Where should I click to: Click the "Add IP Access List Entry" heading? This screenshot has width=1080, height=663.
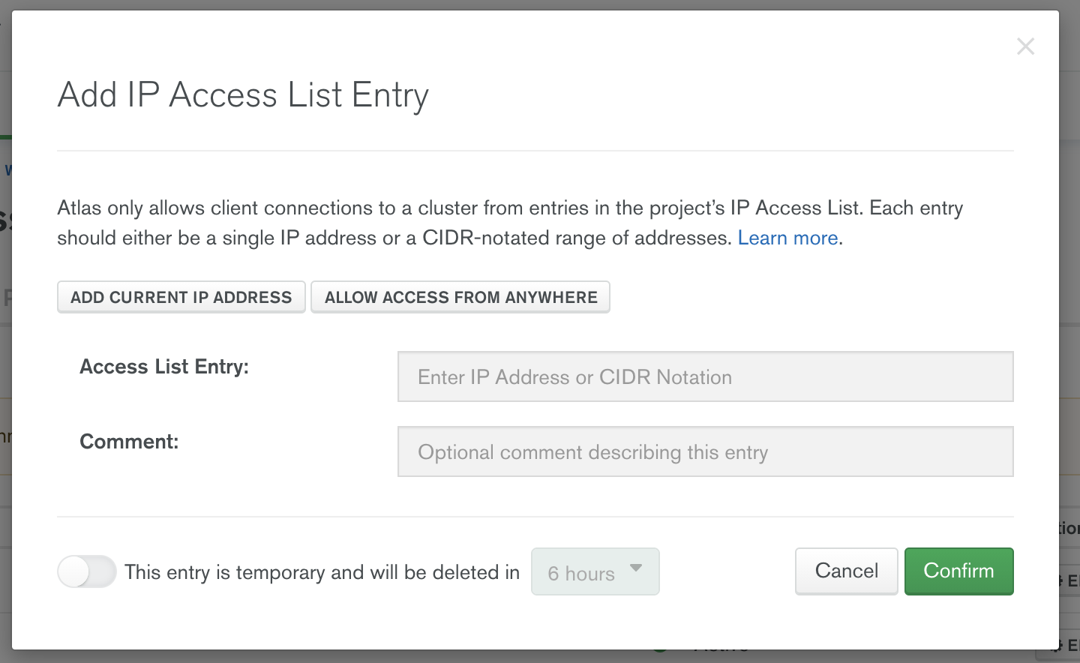pyautogui.click(x=243, y=95)
